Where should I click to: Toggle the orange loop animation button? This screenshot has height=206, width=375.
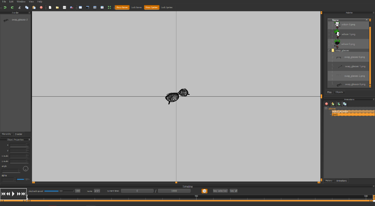click(x=204, y=191)
